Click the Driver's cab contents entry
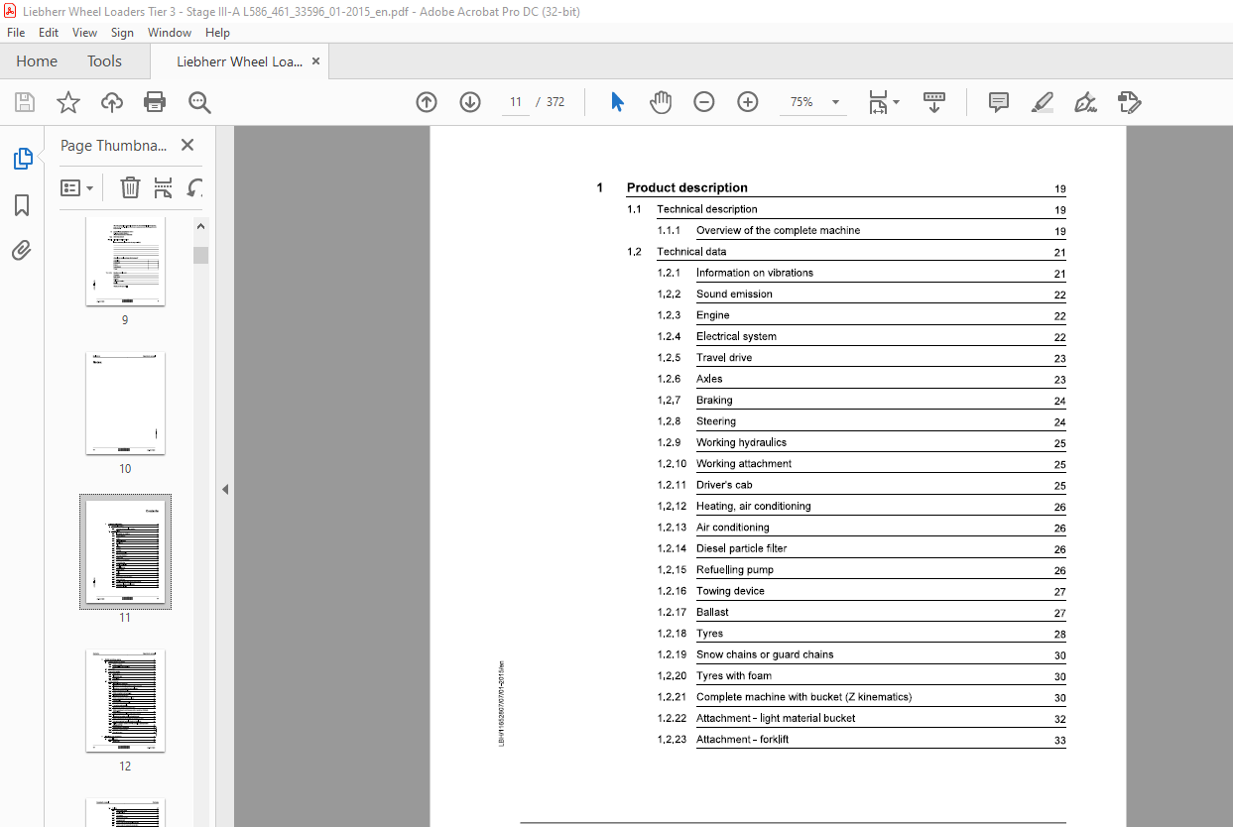 pos(724,485)
